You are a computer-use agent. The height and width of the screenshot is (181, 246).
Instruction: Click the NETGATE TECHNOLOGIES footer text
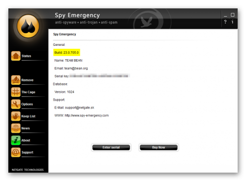28,170
